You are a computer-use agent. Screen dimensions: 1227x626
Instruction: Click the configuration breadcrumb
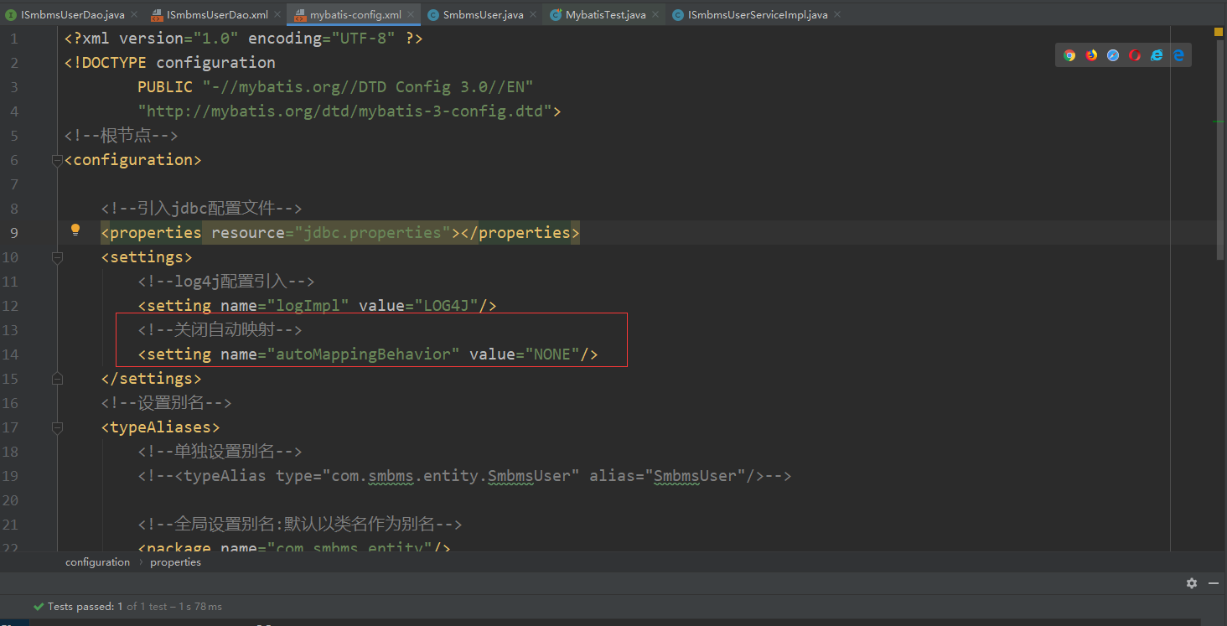coord(98,562)
